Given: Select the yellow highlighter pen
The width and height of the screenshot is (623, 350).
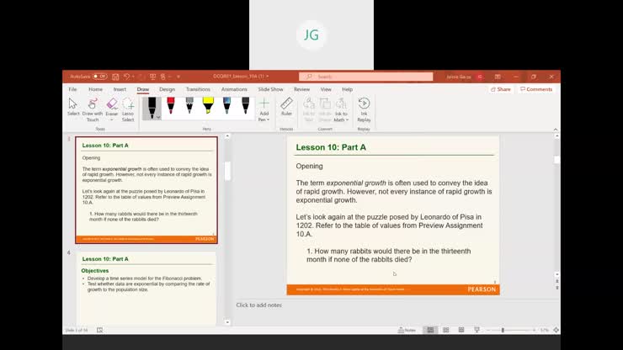Looking at the screenshot, I should tap(208, 105).
